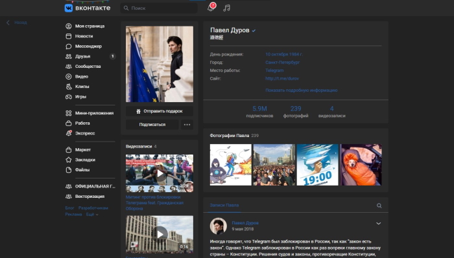Click the Видео play icon in sidebar

pos(69,76)
